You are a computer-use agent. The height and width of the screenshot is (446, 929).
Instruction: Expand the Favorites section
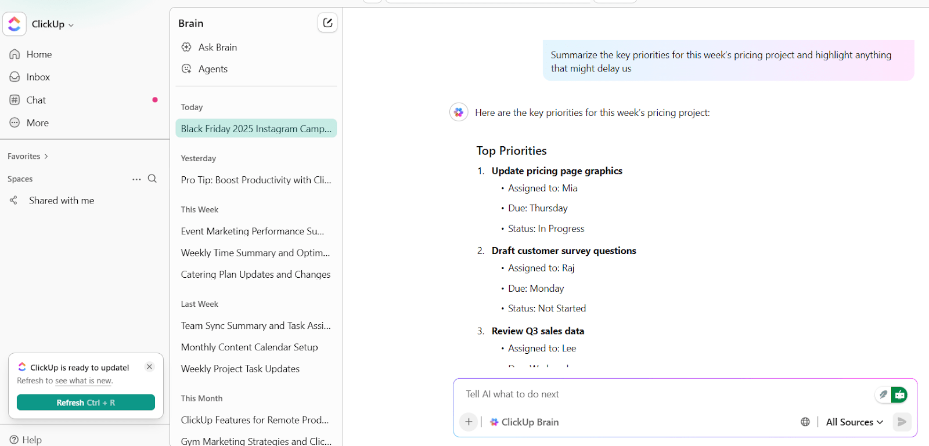27,156
